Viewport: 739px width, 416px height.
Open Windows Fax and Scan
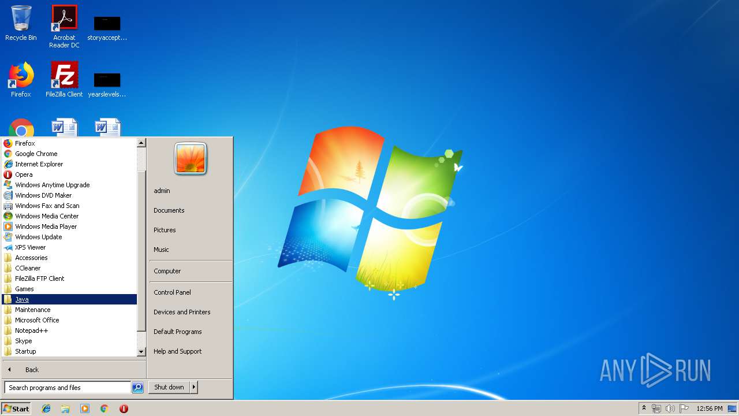(x=69, y=206)
